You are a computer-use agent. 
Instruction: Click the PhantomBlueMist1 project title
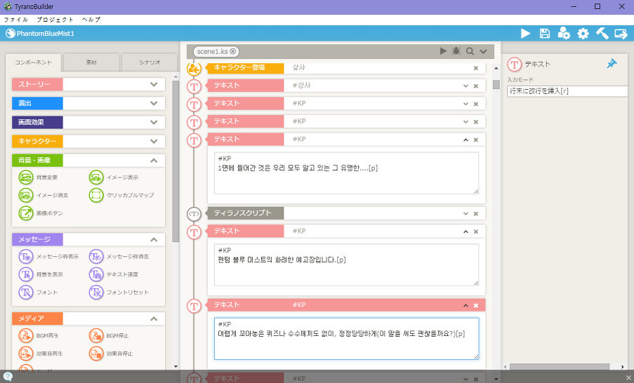tap(45, 34)
